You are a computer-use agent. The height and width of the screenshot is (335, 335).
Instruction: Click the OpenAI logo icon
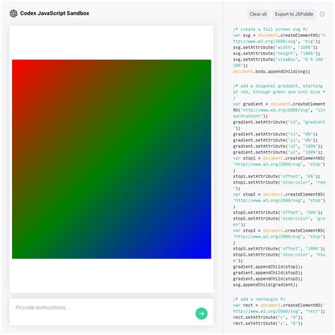[13, 13]
